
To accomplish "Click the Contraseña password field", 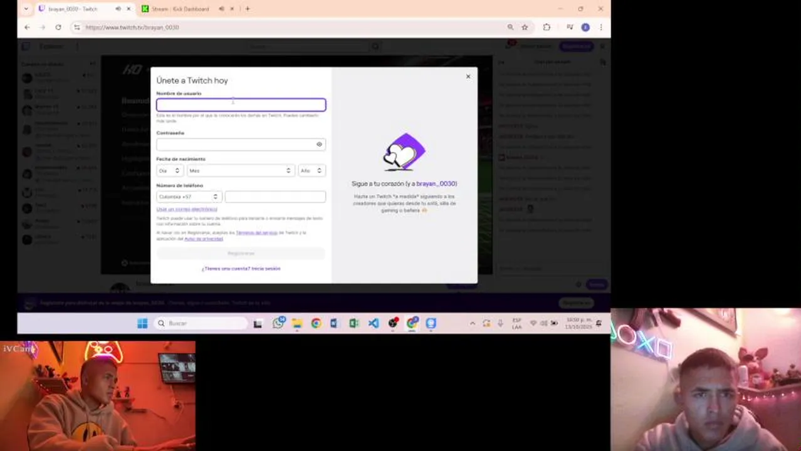I will pyautogui.click(x=241, y=144).
